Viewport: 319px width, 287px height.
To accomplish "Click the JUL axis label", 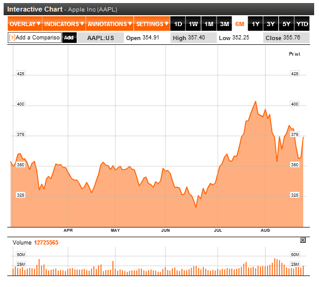I will pos(218,230).
